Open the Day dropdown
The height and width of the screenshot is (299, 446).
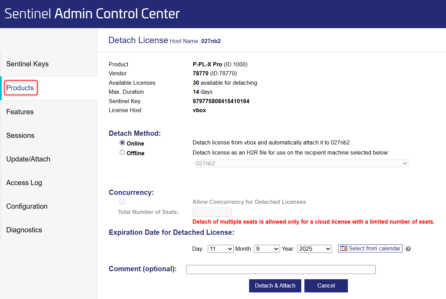click(x=221, y=249)
